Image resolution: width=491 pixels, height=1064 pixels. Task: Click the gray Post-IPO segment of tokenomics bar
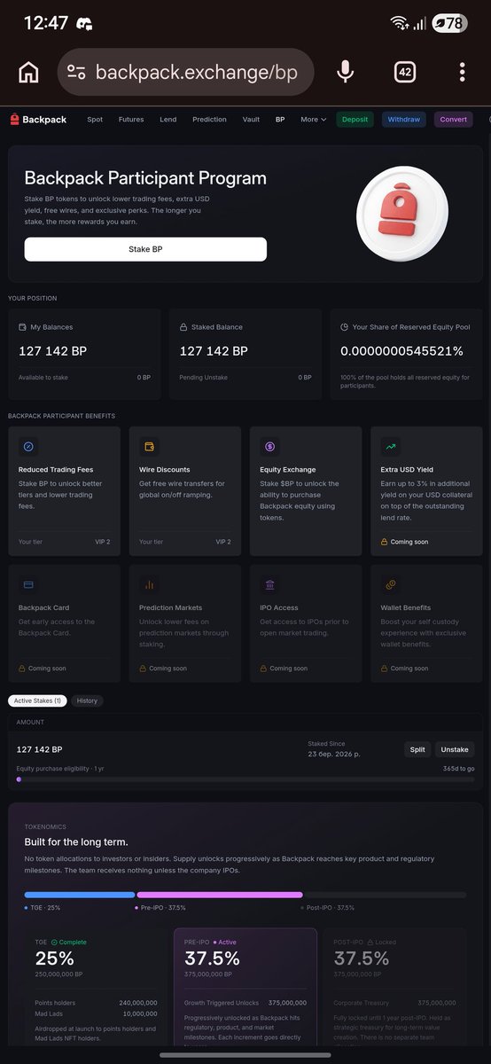386,896
